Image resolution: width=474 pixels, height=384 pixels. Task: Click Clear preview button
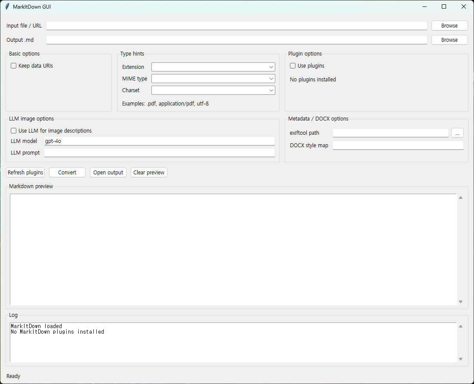(x=149, y=173)
